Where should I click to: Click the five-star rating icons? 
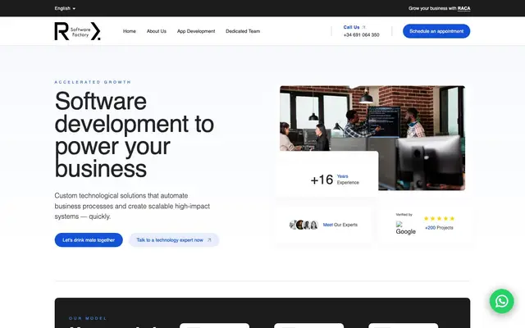point(439,219)
